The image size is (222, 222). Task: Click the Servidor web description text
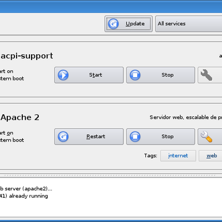[x=186, y=117]
